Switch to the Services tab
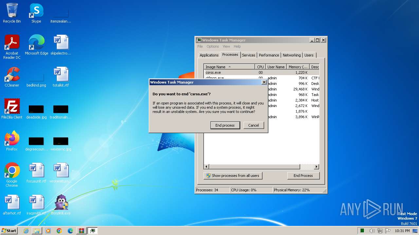This screenshot has height=235, width=419. pos(248,55)
